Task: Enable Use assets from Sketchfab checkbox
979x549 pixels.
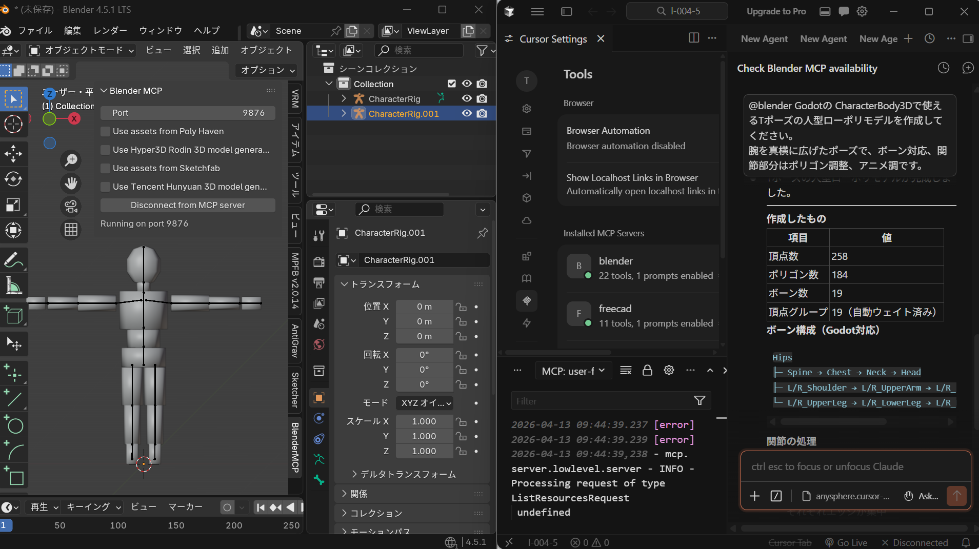Action: 106,169
